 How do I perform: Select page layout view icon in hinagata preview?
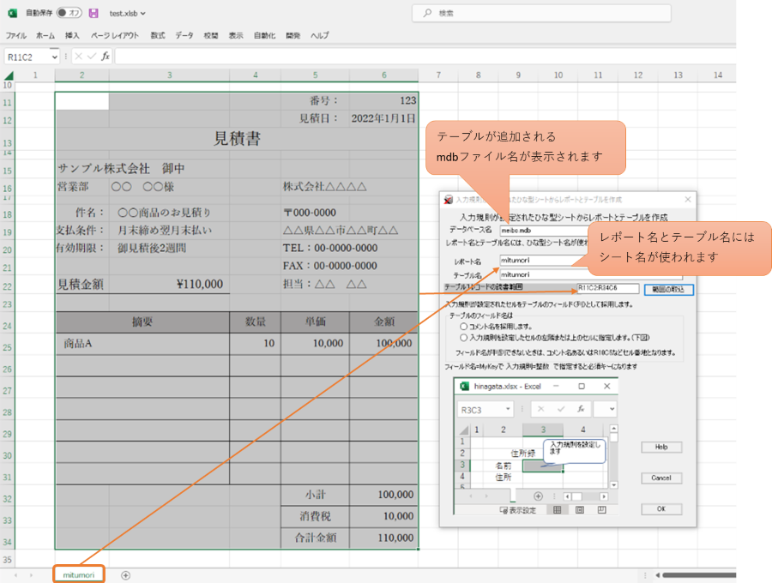click(580, 510)
